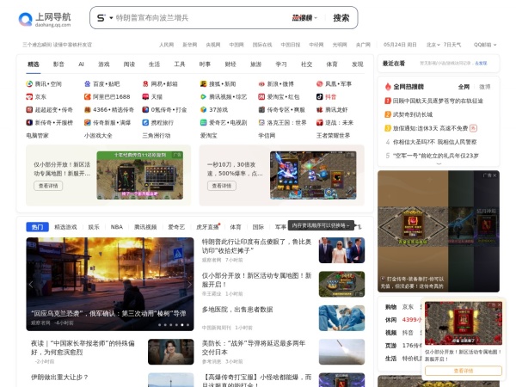Open the 0氪传奇•打金 icon
This screenshot has height=387, width=516.
point(145,109)
